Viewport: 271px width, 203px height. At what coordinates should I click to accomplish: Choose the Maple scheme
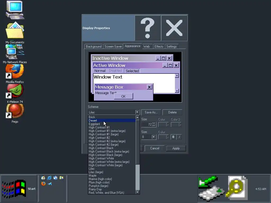(112, 176)
